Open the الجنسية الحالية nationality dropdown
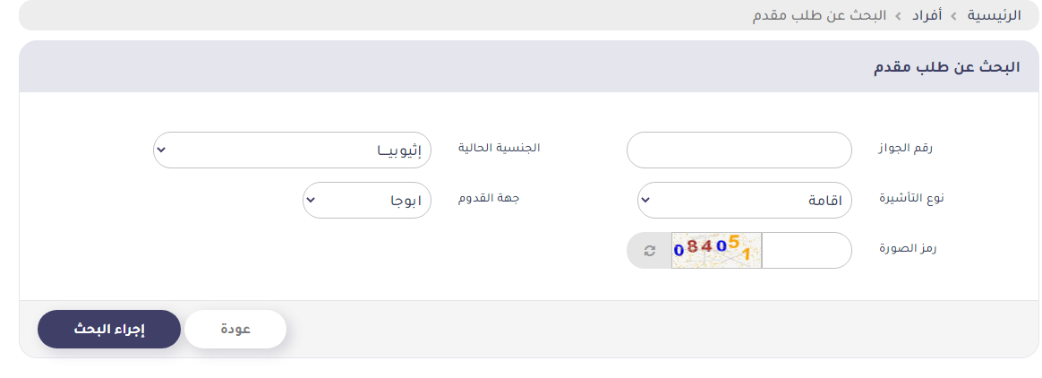1042x378 pixels. point(292,150)
